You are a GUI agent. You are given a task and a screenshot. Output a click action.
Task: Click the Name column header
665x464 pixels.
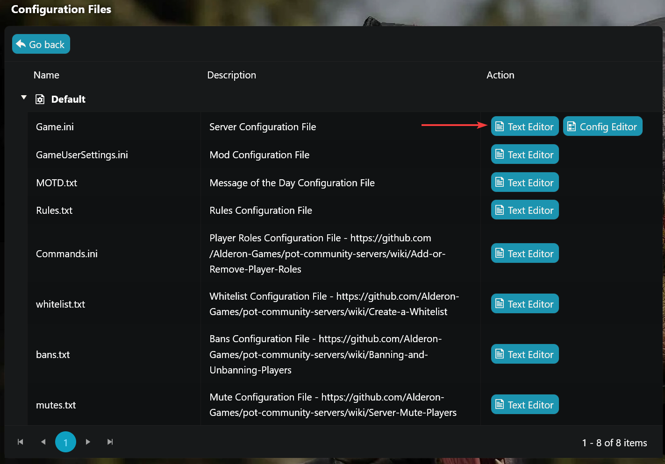46,75
